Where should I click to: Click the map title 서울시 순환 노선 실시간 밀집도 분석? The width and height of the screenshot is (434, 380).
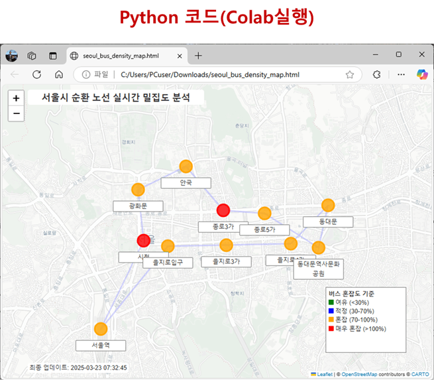tap(116, 97)
